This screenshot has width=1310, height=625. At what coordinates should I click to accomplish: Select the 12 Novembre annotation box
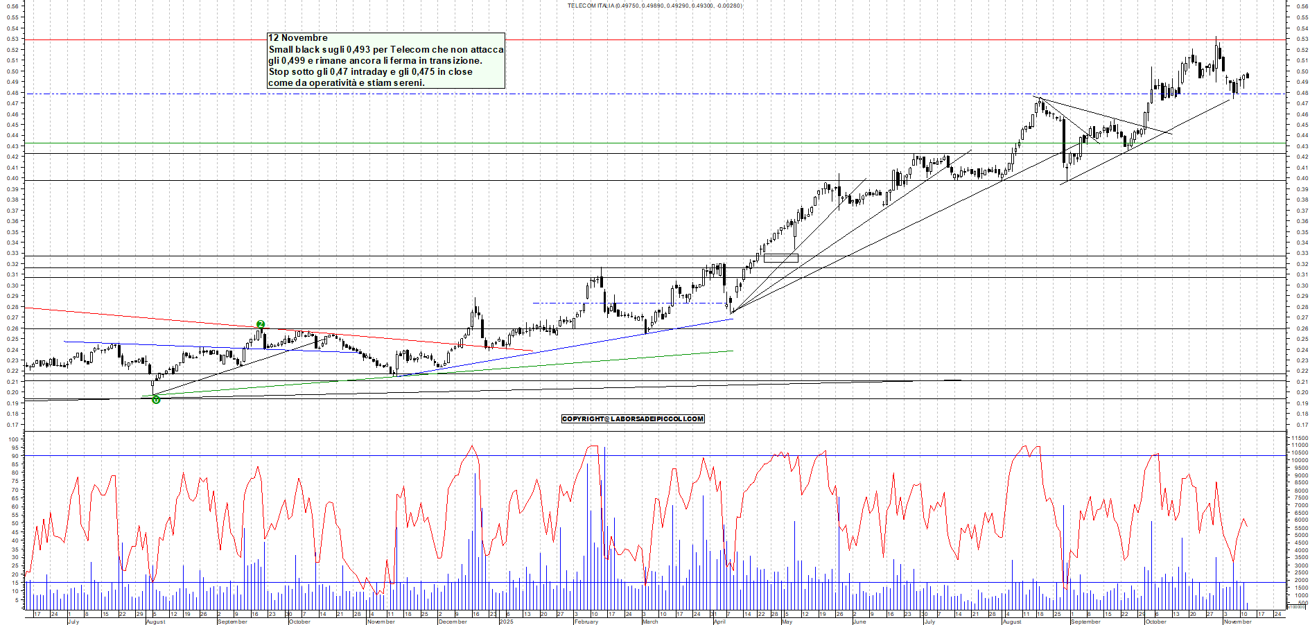385,59
